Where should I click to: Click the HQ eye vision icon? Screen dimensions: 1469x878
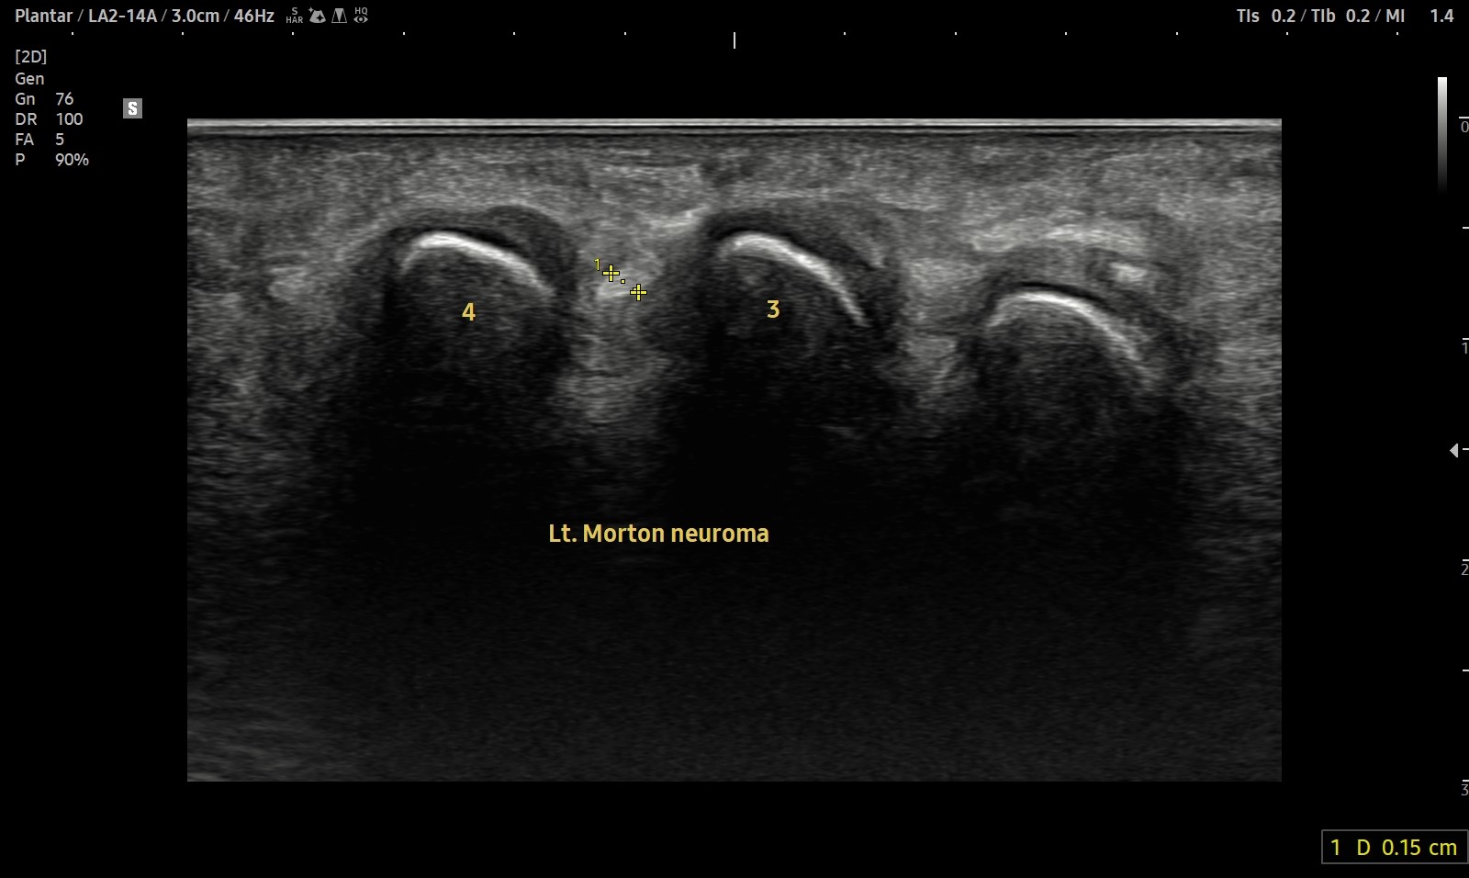(361, 16)
